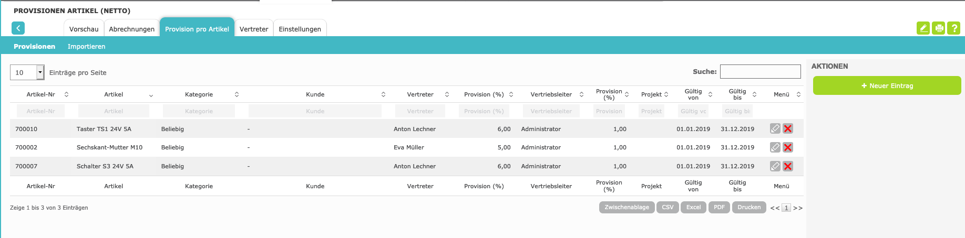Select the Importieren submenu item
The height and width of the screenshot is (238, 965).
tap(86, 47)
